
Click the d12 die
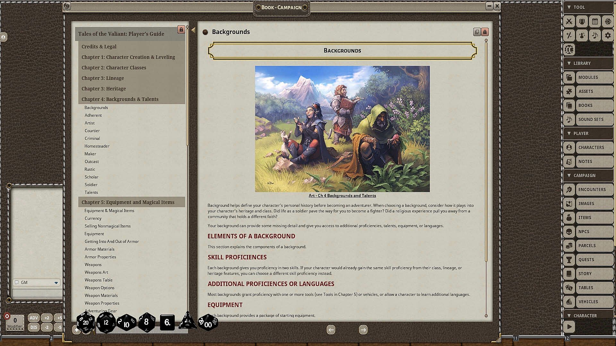point(106,322)
